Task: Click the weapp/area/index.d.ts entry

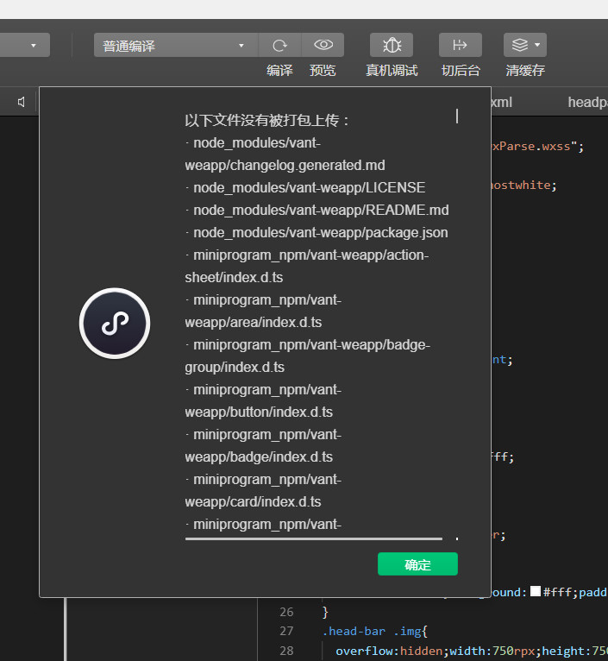Action: pos(263,312)
